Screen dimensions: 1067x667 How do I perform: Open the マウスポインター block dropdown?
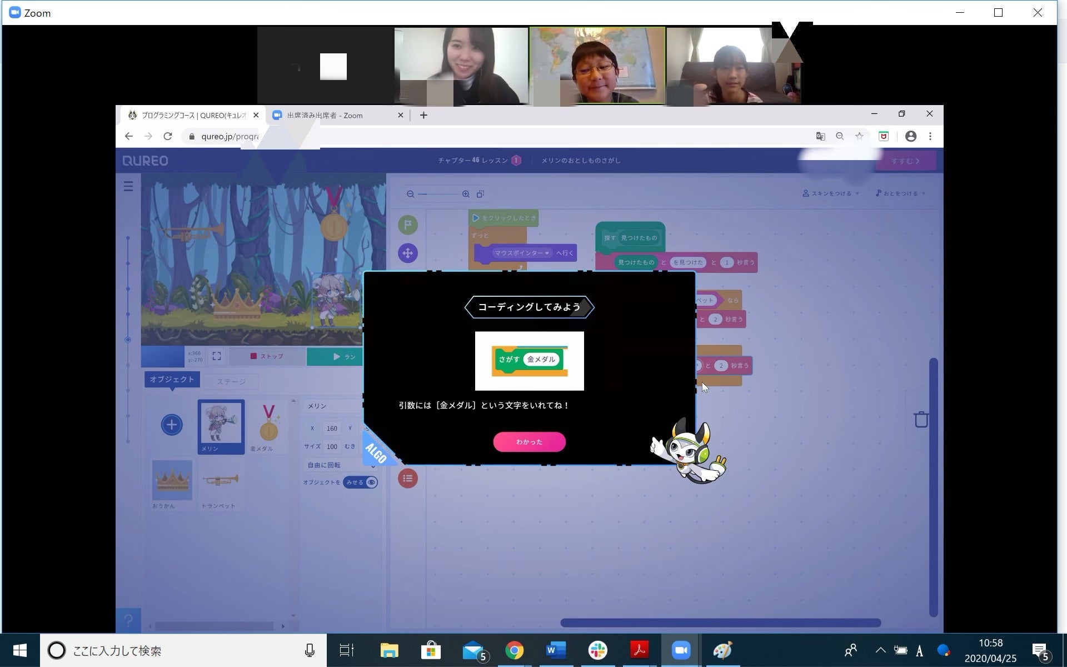pos(521,253)
